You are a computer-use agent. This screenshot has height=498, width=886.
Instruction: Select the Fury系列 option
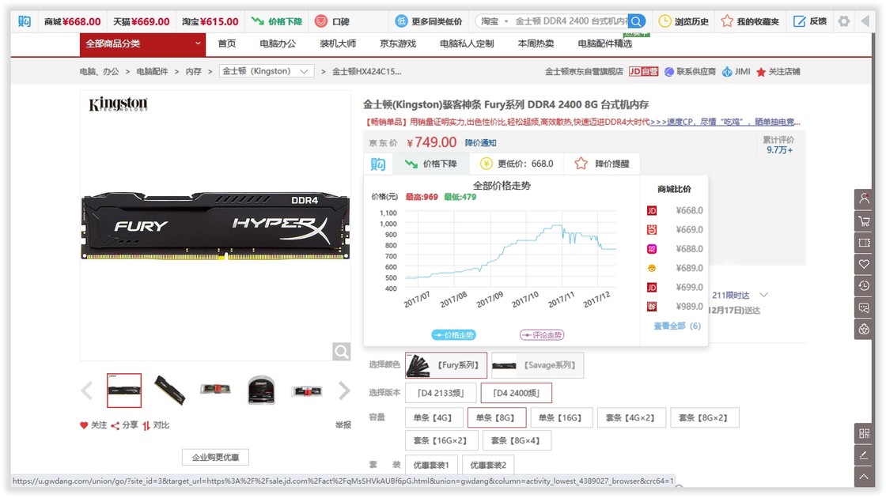446,365
